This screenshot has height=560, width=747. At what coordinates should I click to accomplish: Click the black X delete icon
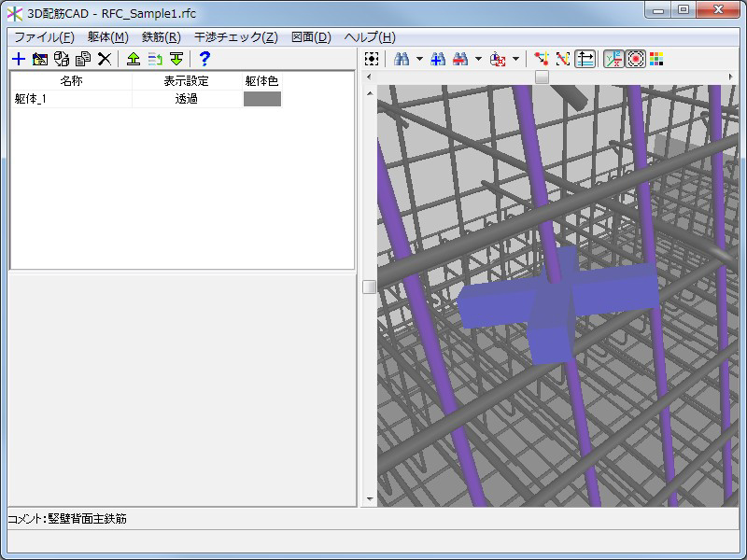point(105,59)
